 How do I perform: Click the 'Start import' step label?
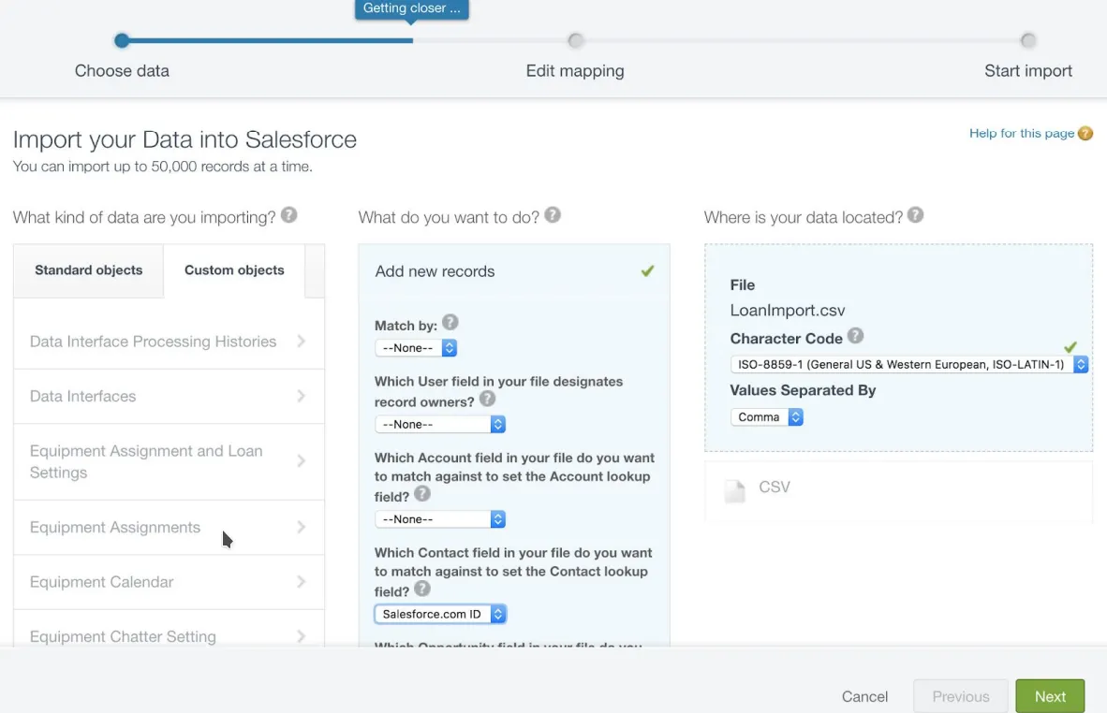coord(1028,70)
